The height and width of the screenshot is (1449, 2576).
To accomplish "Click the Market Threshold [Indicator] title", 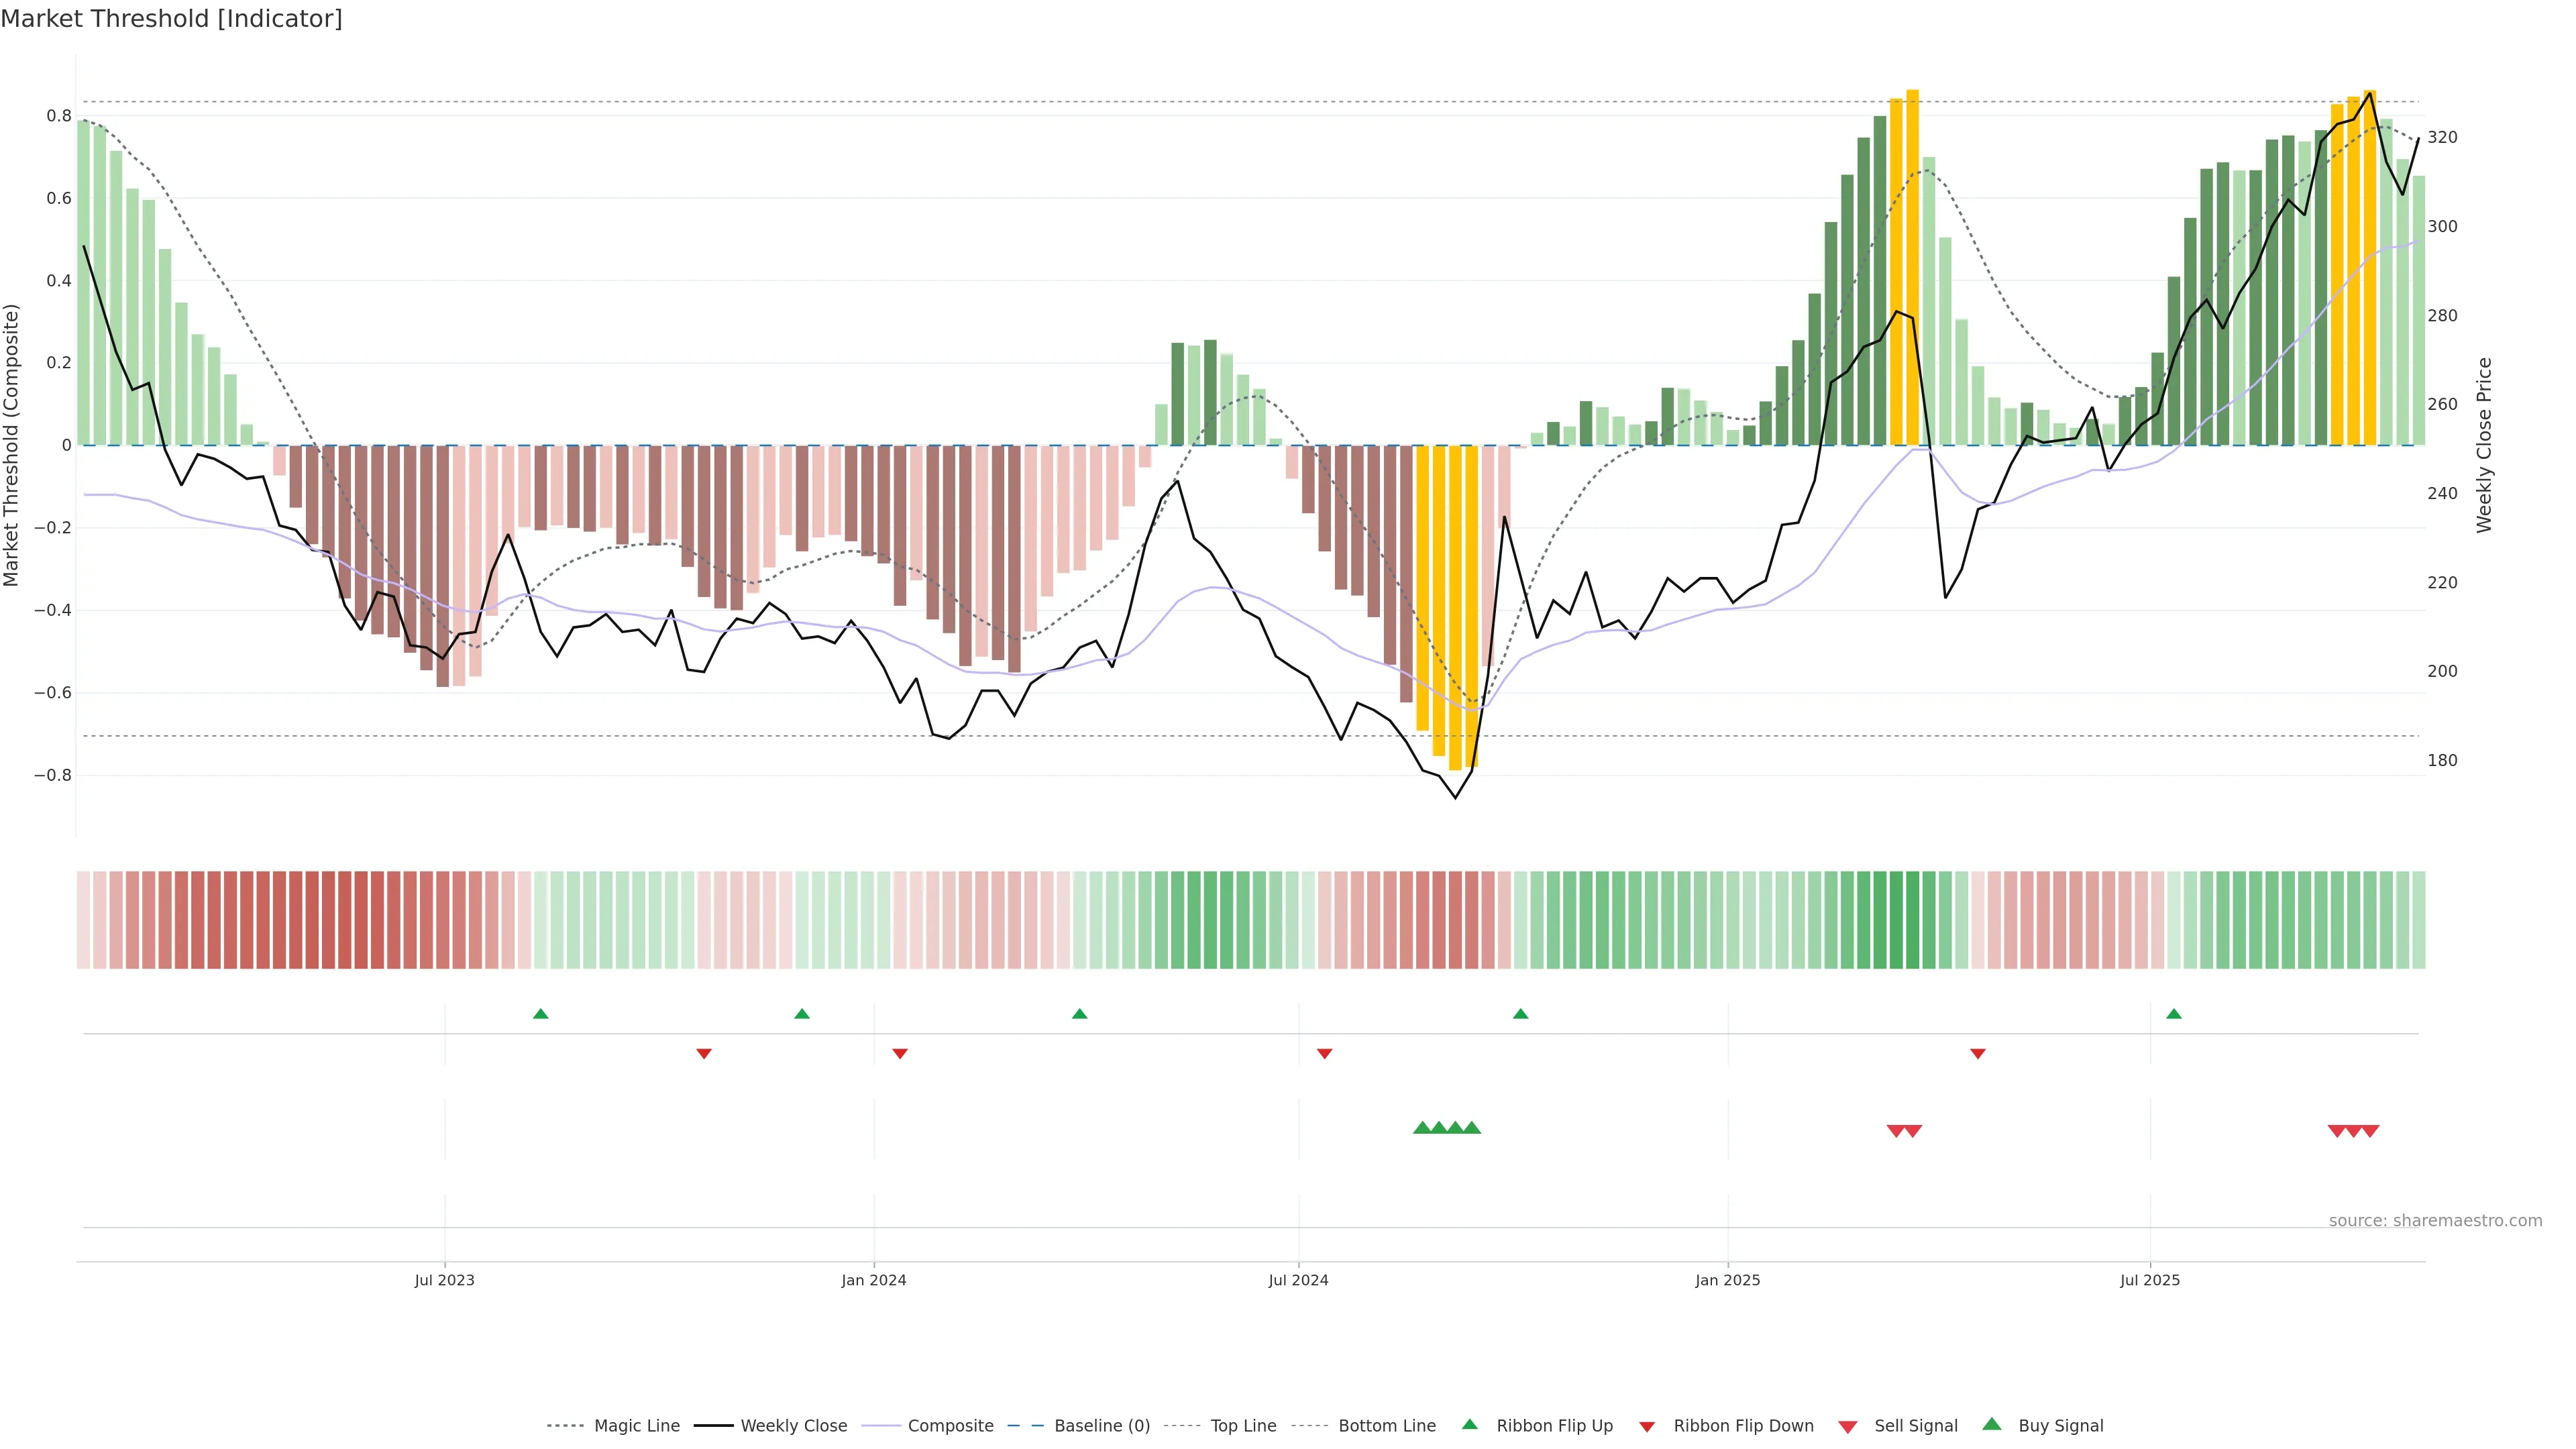I will [171, 19].
